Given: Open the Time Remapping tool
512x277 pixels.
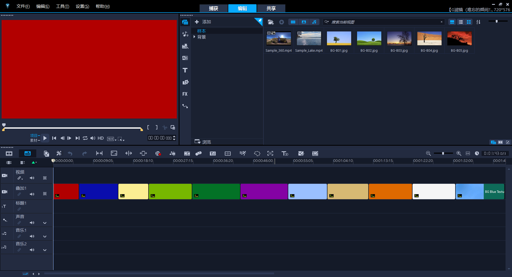Looking at the screenshot, I should [x=243, y=153].
